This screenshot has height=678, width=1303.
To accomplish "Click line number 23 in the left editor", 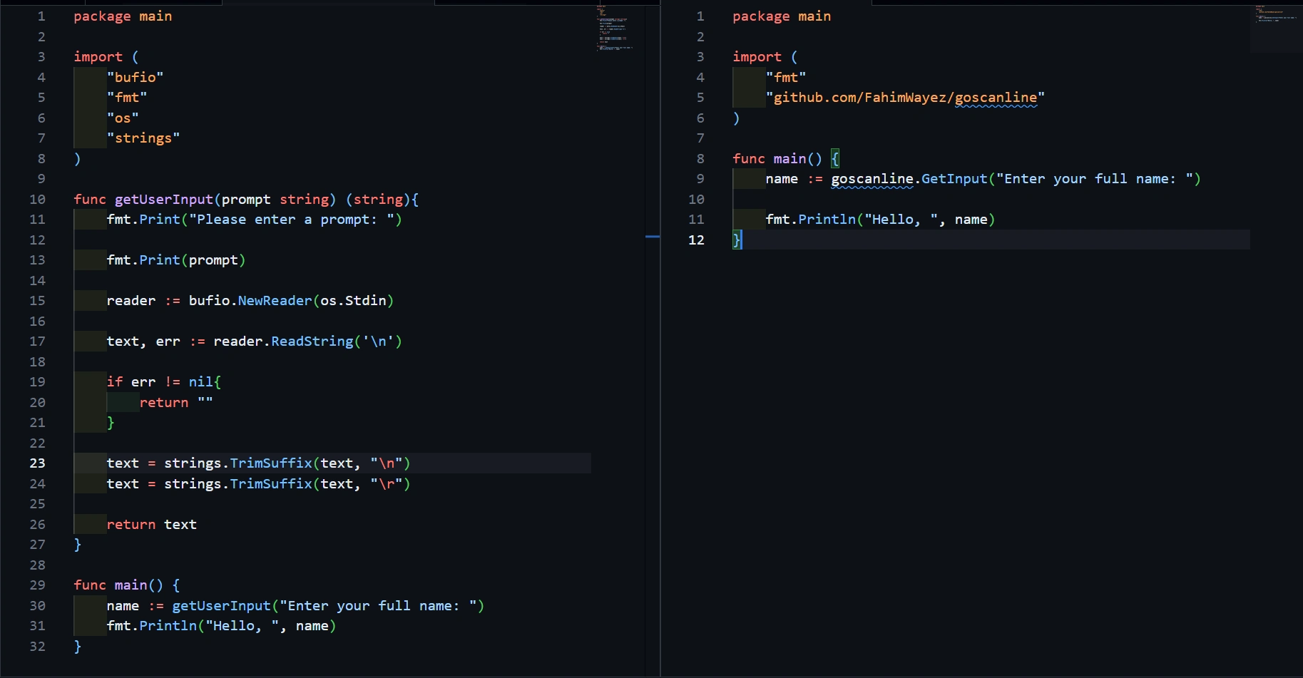I will pyautogui.click(x=38, y=463).
